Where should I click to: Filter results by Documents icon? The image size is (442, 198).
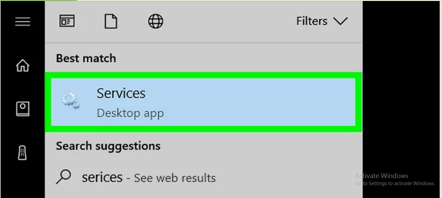111,22
